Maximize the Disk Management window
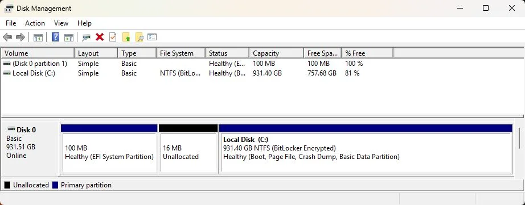This screenshot has height=205, width=525. pyautogui.click(x=486, y=8)
